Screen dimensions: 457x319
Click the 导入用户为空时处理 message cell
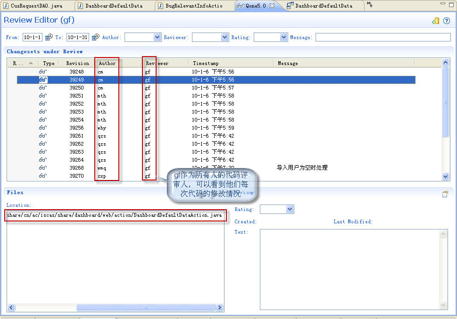[x=302, y=168]
